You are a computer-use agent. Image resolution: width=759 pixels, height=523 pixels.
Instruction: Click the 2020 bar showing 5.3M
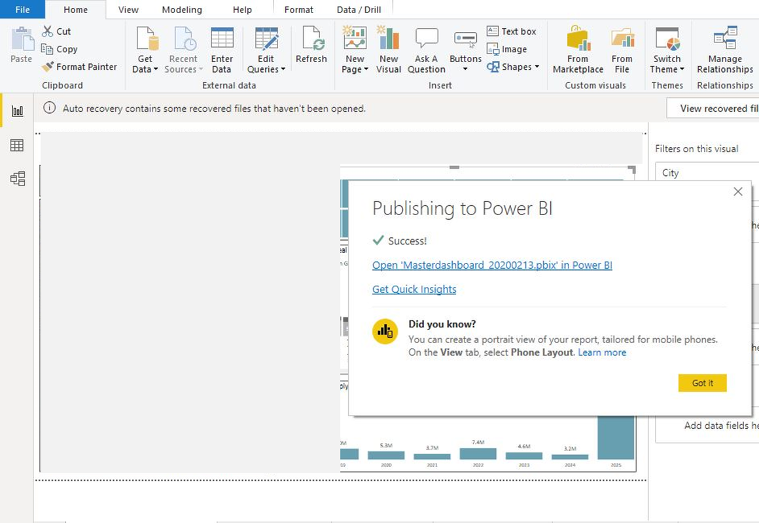(x=386, y=455)
